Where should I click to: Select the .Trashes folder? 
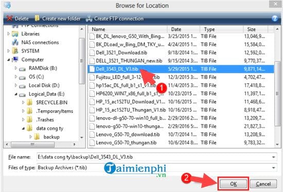[45, 120]
